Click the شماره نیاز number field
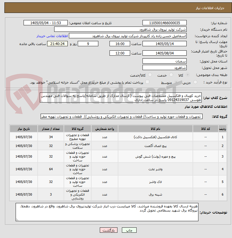 pyautogui.click(x=165, y=23)
